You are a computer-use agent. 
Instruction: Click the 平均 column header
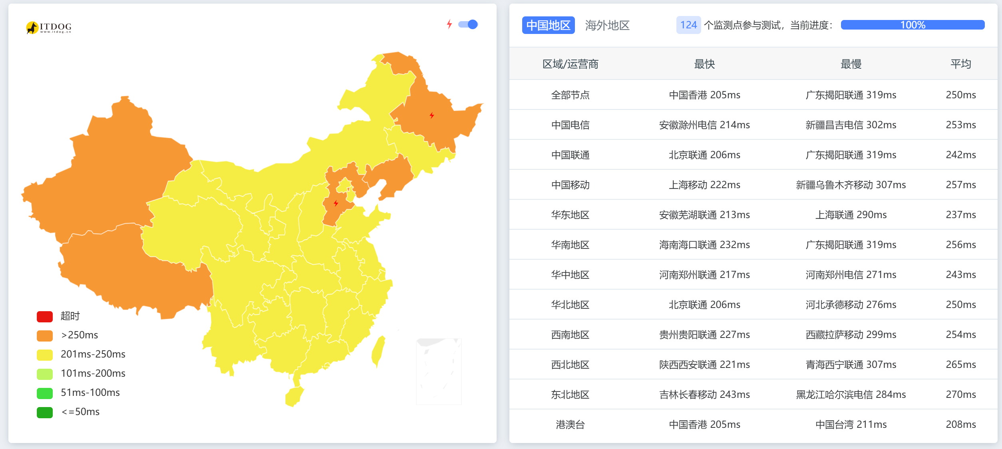tap(960, 64)
